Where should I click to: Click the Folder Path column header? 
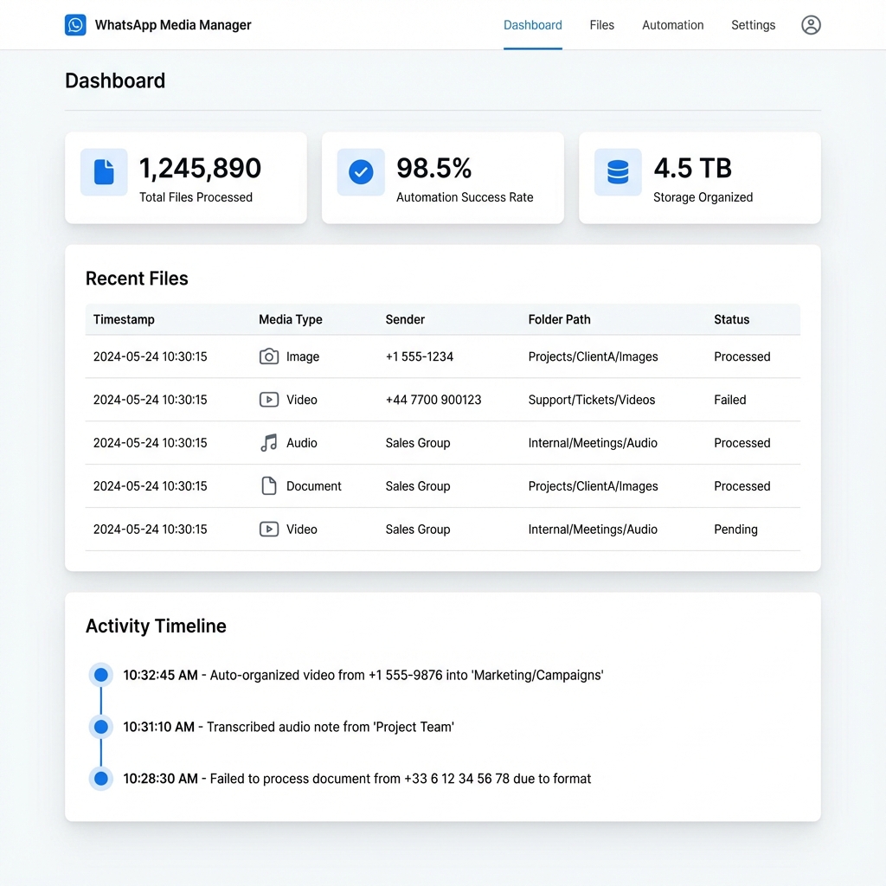560,319
